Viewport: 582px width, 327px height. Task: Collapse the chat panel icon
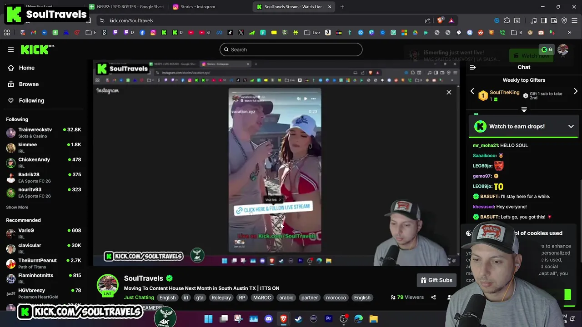point(472,67)
